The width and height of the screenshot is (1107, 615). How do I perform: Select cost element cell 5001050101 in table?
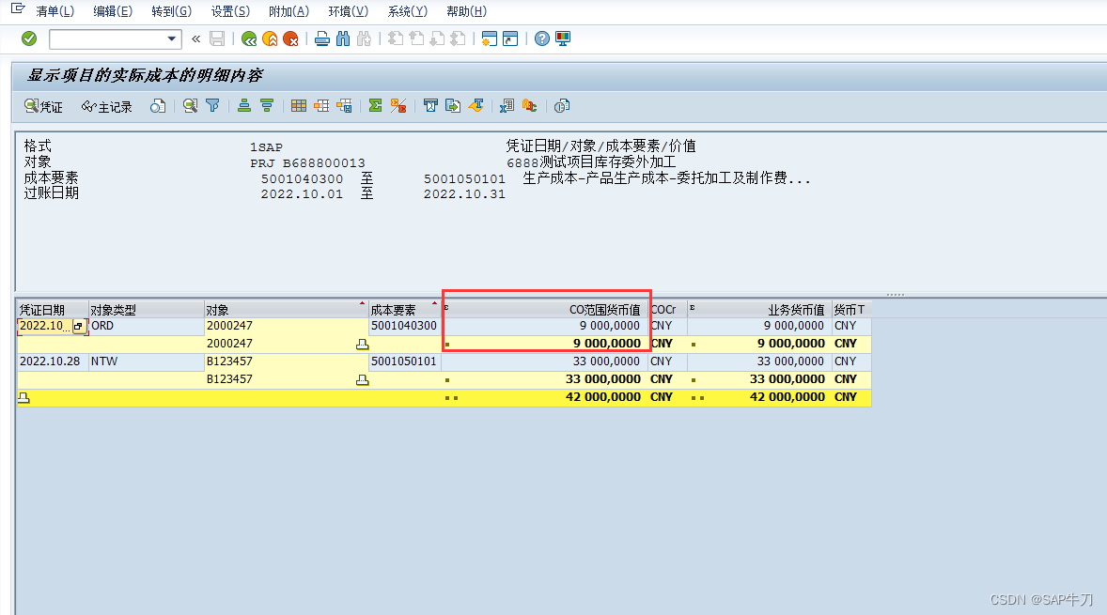pos(404,361)
